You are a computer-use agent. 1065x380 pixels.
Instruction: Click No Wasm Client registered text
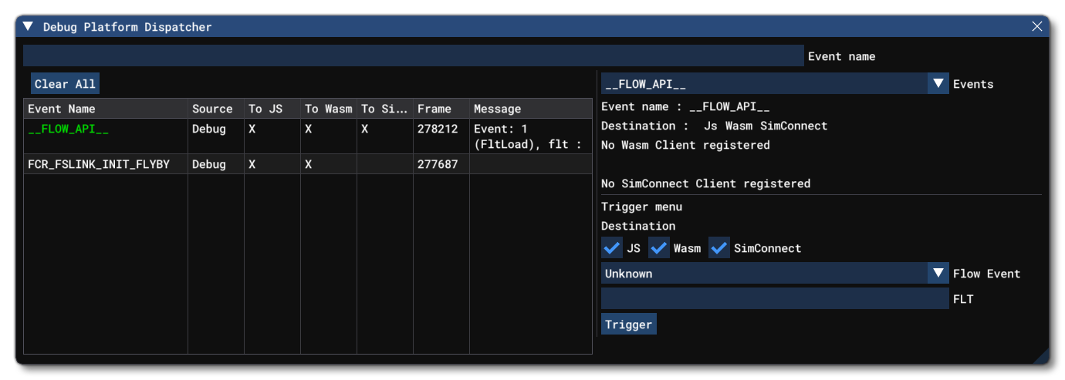(x=685, y=145)
